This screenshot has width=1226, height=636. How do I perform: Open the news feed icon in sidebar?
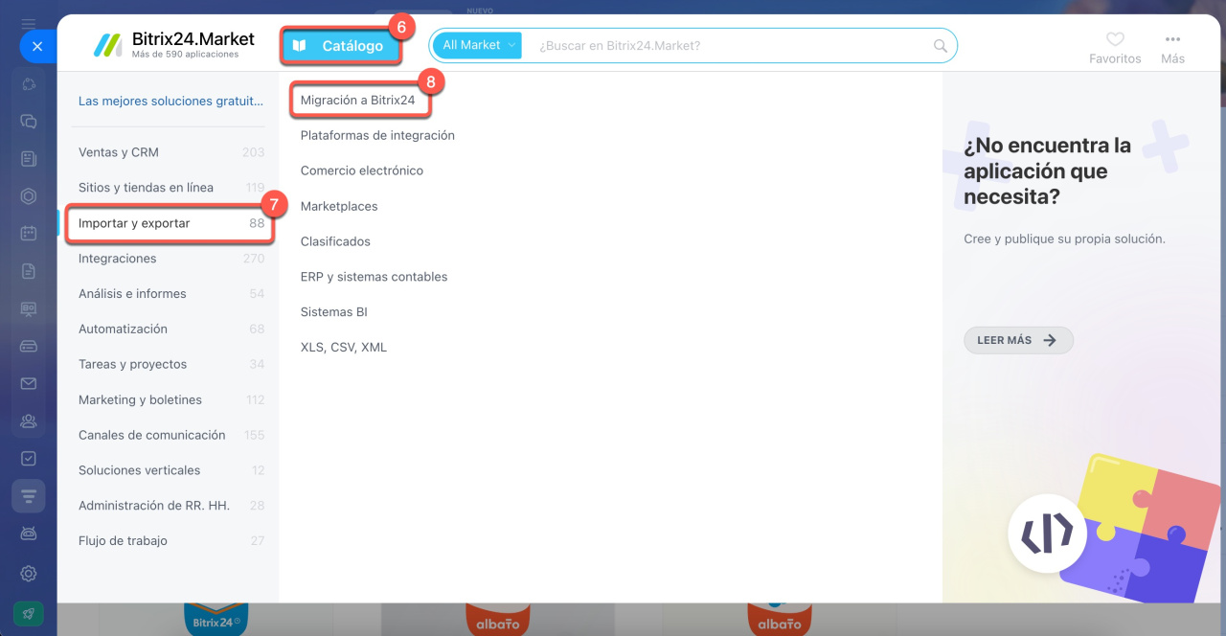29,159
